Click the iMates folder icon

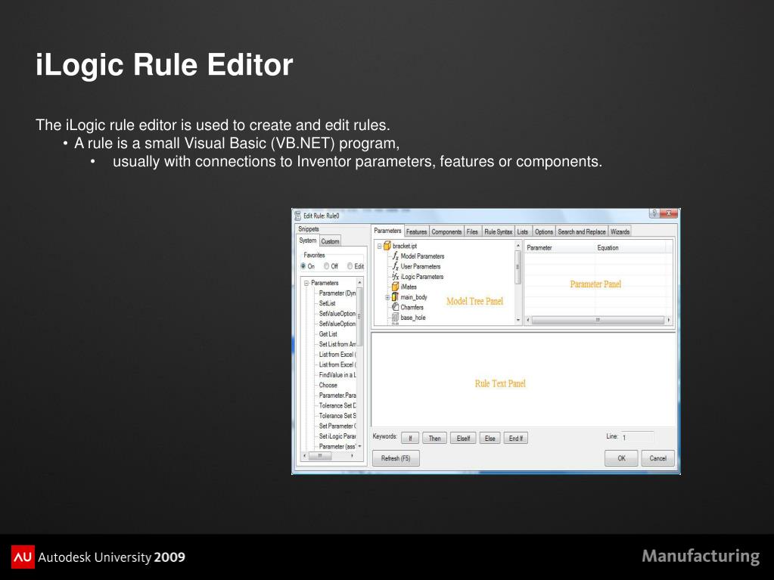[395, 287]
